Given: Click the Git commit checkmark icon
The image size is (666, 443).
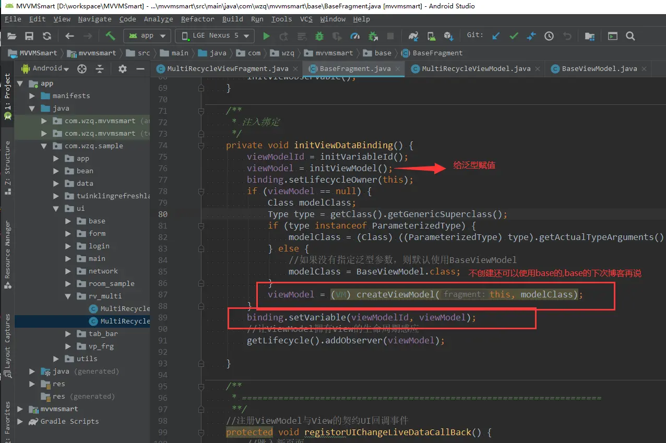Looking at the screenshot, I should pos(514,36).
